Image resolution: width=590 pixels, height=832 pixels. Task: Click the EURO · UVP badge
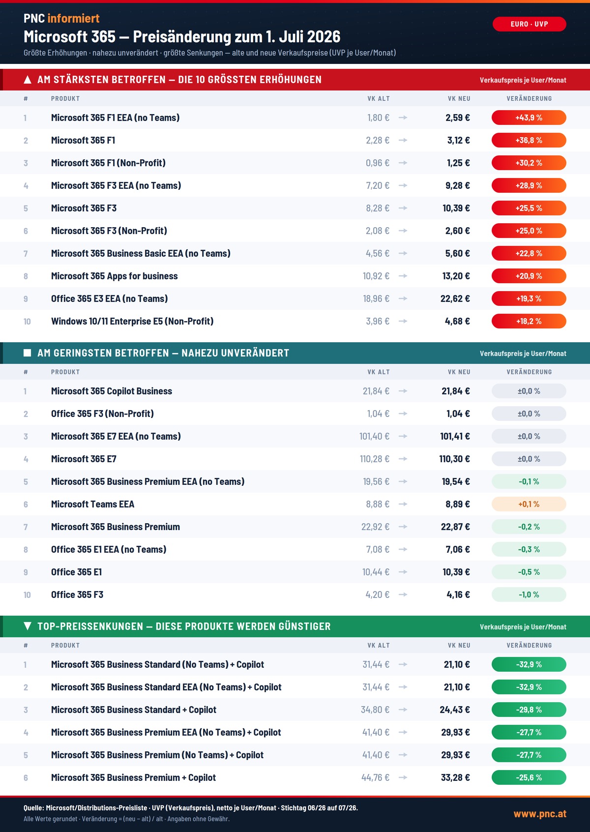[529, 24]
